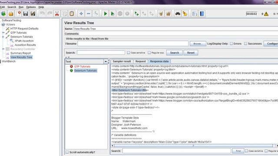
Task: Open the Text renderer dropdown
Action: 106,62
